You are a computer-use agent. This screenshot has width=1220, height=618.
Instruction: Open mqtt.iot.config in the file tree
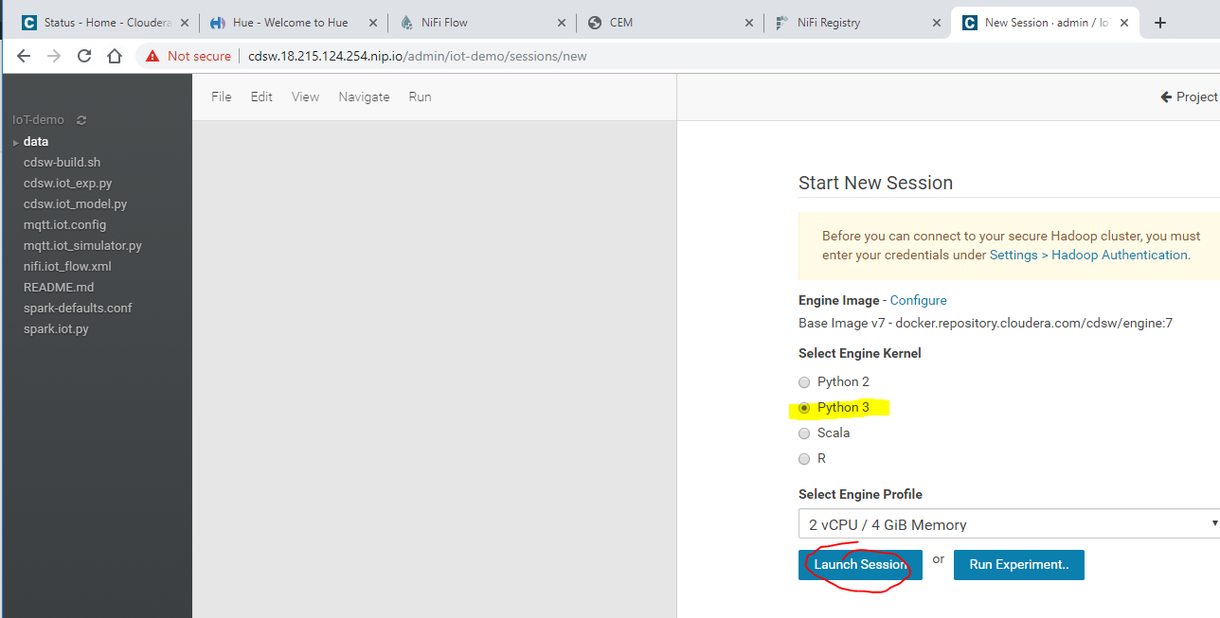coord(64,225)
